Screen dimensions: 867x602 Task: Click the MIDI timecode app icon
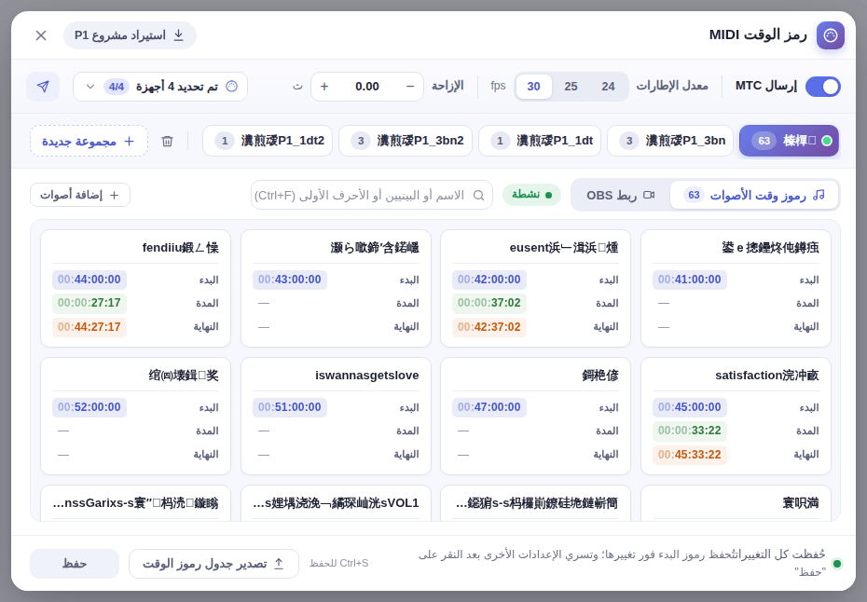[830, 35]
